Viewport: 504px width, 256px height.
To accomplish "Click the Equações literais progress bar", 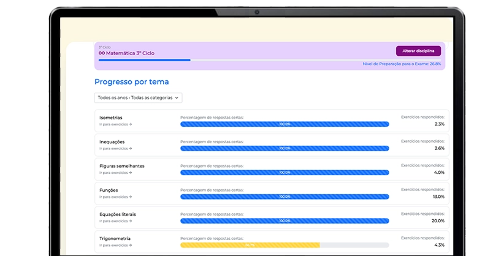I will pos(284,220).
